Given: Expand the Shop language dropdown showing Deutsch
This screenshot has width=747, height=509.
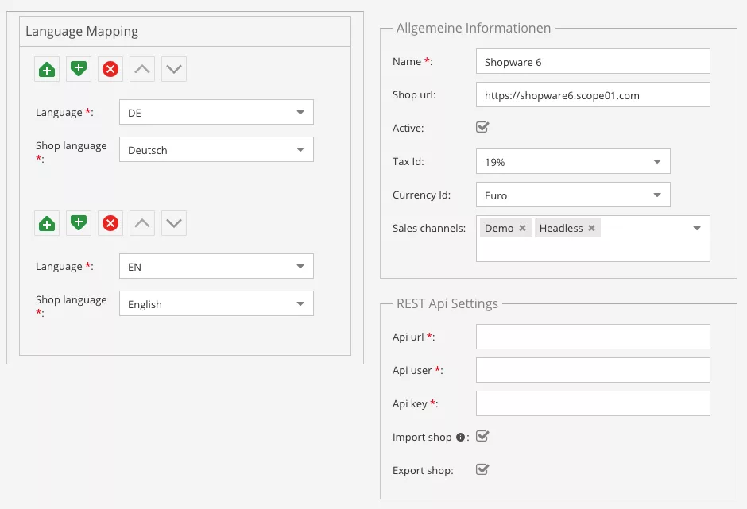Looking at the screenshot, I should (x=216, y=149).
